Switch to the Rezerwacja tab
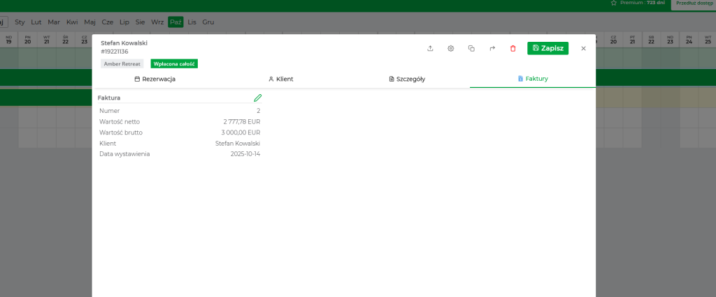The height and width of the screenshot is (297, 716). (x=155, y=79)
